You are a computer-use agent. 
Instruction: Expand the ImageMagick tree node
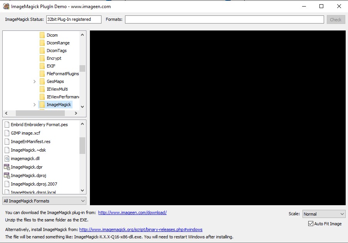(34, 105)
